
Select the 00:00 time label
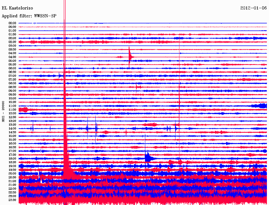[12, 23]
